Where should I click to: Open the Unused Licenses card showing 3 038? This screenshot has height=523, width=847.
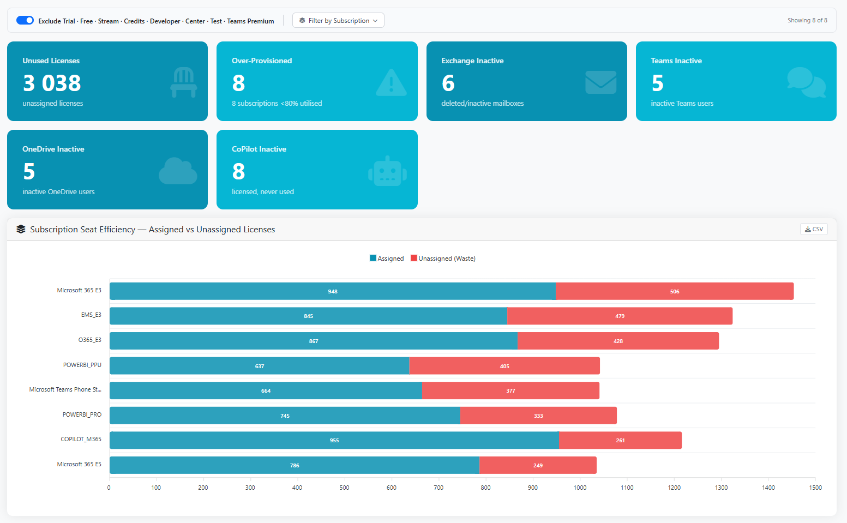coord(107,81)
